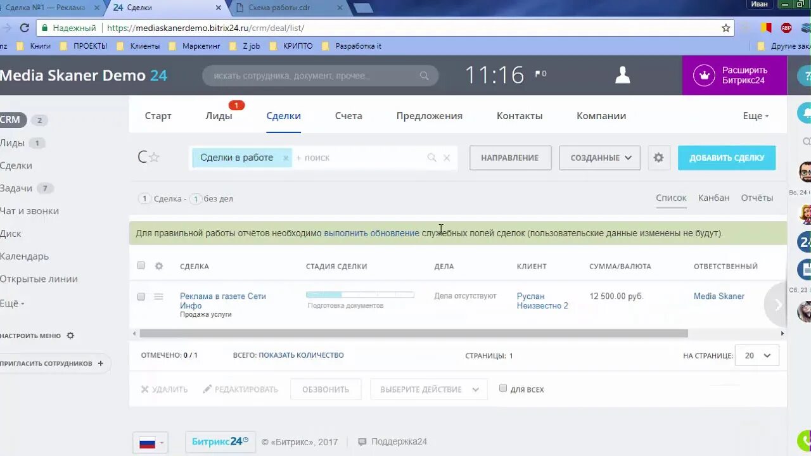Reload the page with the browser refresh icon
Screen dimensions: 811x456
coord(25,28)
